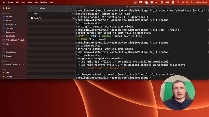This screenshot has height=117, width=209.
Task: Click Terminal title SimplePackage
Action: tap(142, 6)
